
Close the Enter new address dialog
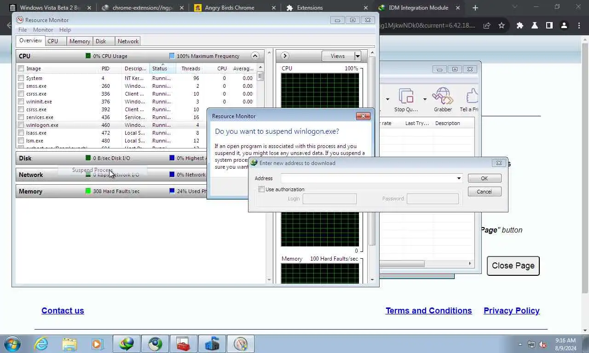tap(499, 163)
